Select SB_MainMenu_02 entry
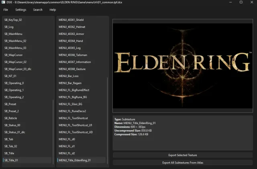The width and height of the screenshot is (257, 169). click(27, 41)
